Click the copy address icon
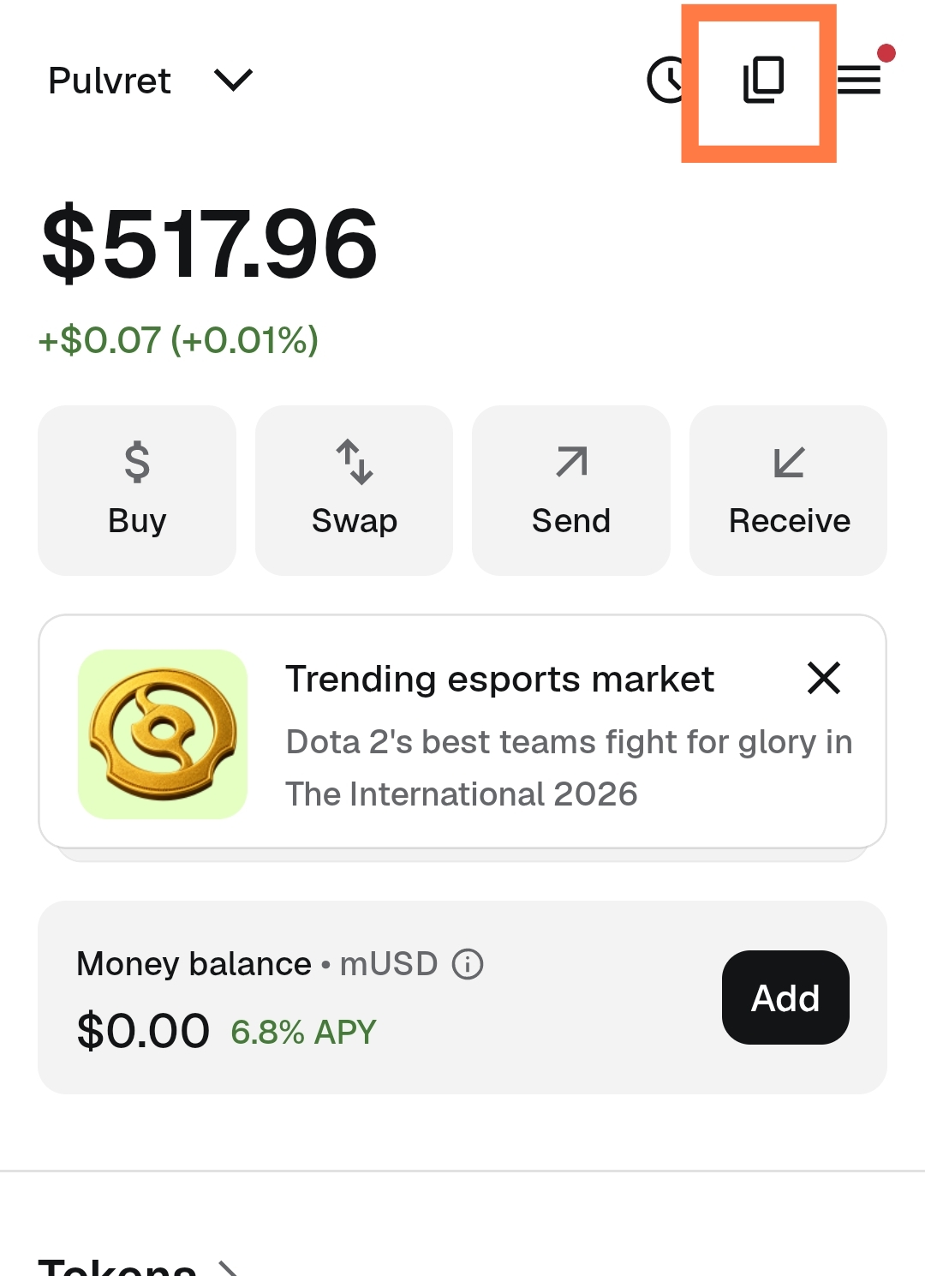This screenshot has width=925, height=1276. pyautogui.click(x=763, y=81)
